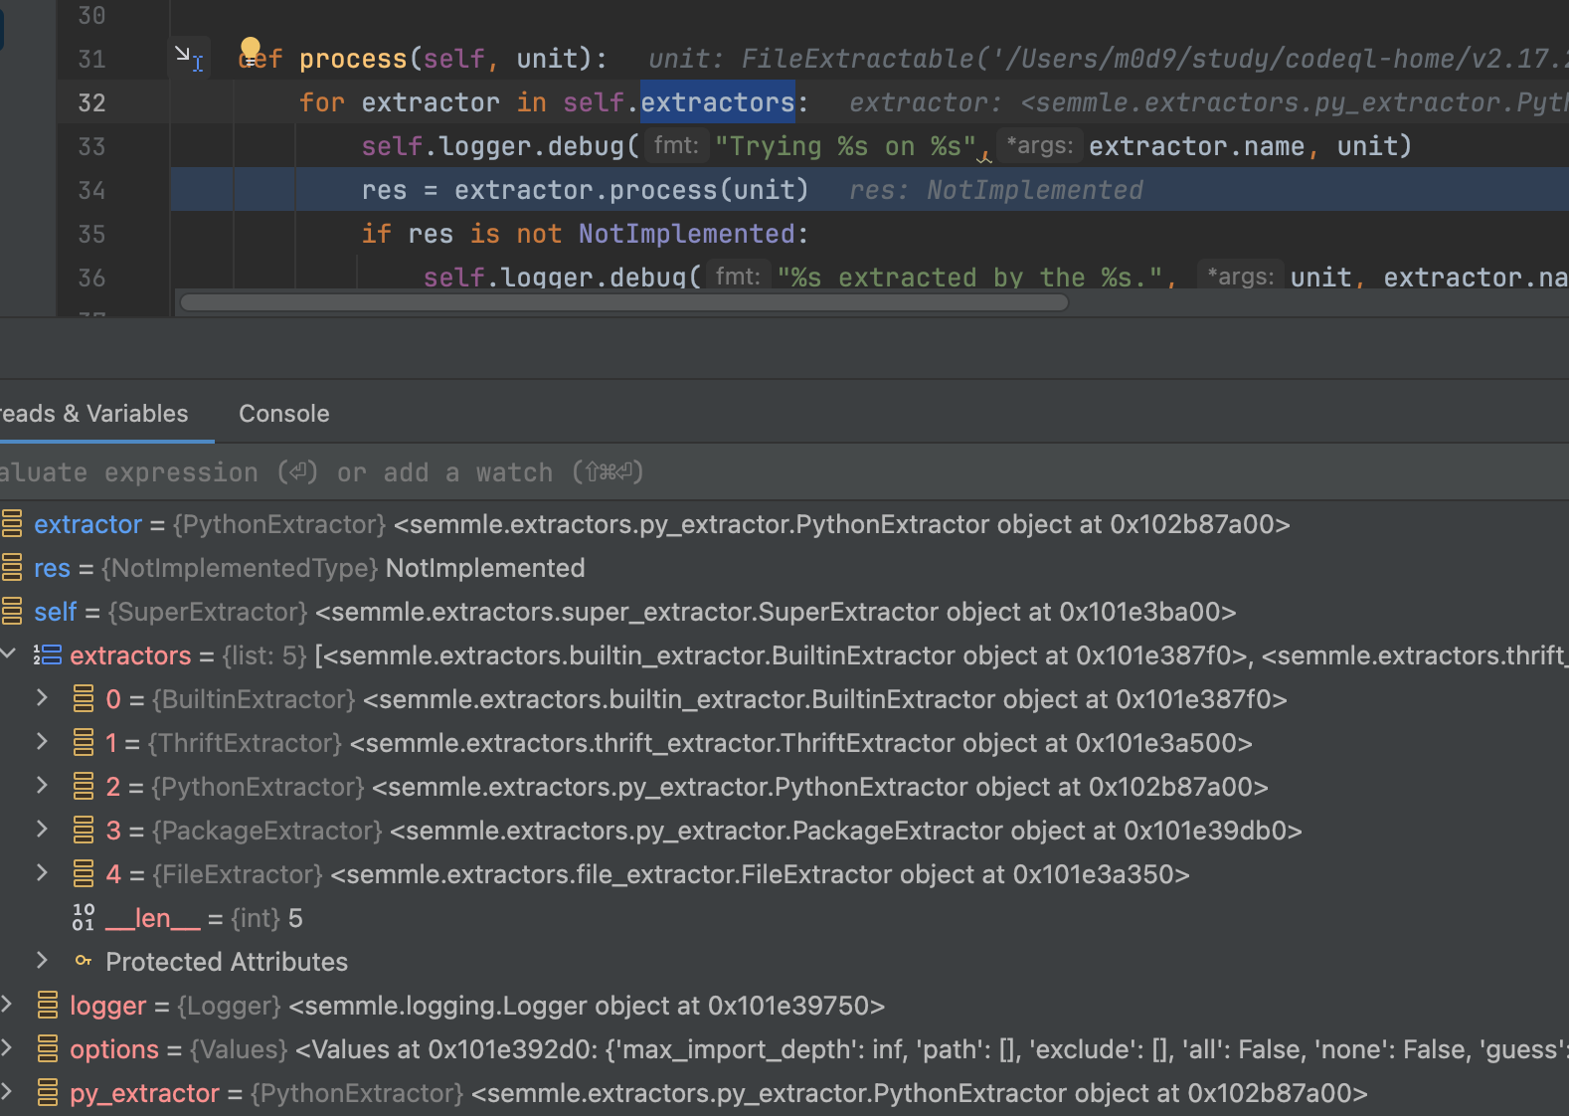1569x1116 pixels.
Task: Expand the py_extractor variable
Action: [7, 1092]
